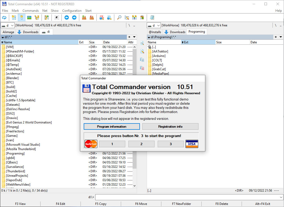Click the Edit icon in the middle bar
284x207 pixels.
tap(142, 51)
